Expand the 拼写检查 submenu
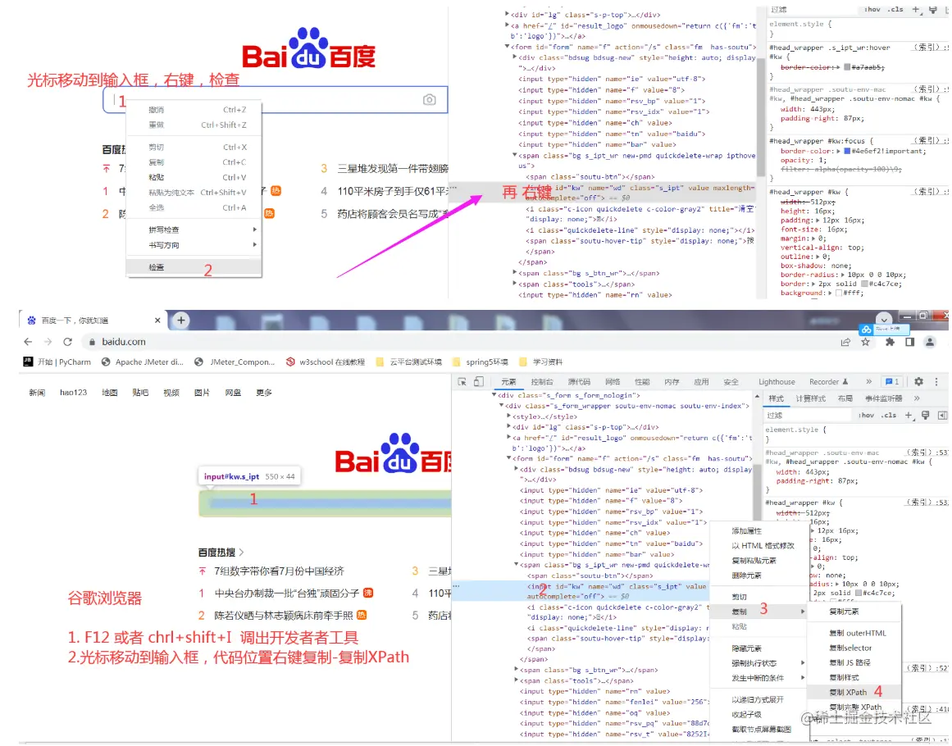The width and height of the screenshot is (952, 746). [x=194, y=230]
